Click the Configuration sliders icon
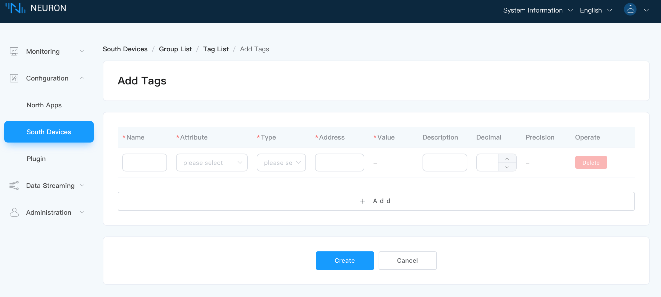 click(x=14, y=78)
